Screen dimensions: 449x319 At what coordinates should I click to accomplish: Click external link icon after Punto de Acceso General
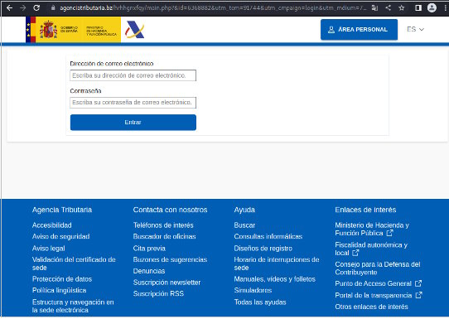tap(418, 283)
